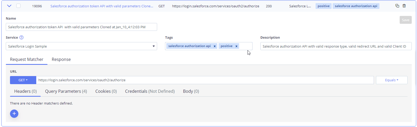Clone the mock using the copy icon
The width and height of the screenshot is (417, 127).
coord(397,6)
